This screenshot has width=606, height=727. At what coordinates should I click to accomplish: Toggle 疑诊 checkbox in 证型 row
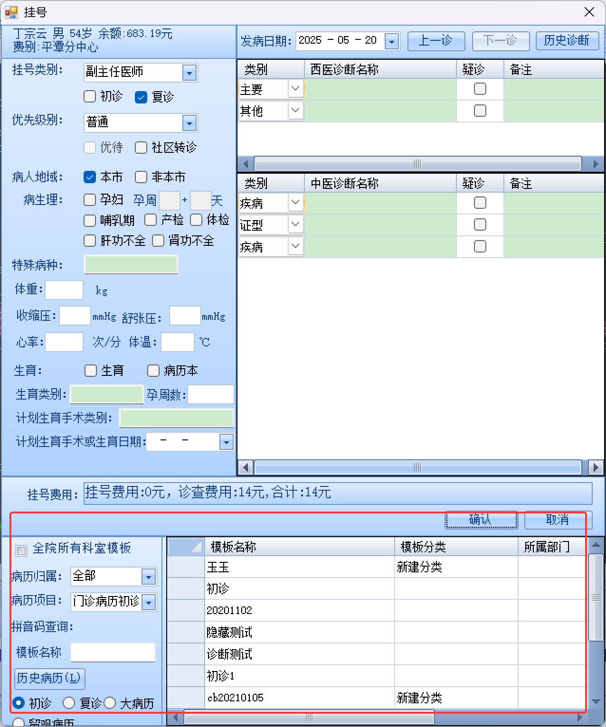pos(480,224)
